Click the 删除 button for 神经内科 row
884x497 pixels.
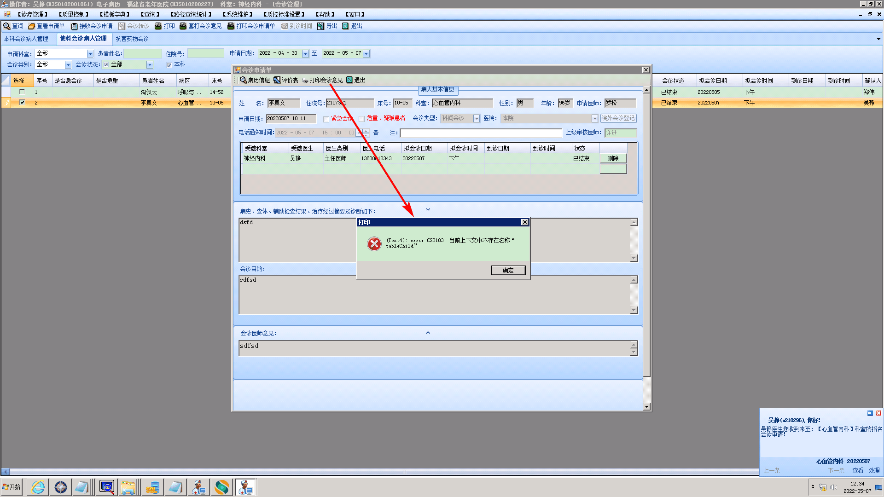click(613, 158)
